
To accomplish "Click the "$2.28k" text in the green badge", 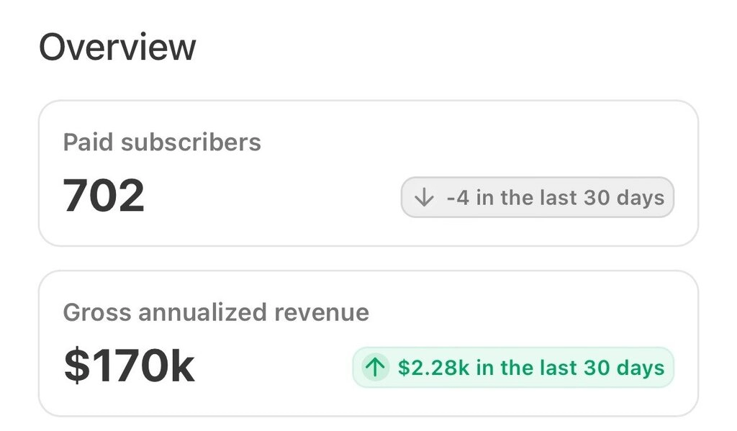I will [433, 368].
